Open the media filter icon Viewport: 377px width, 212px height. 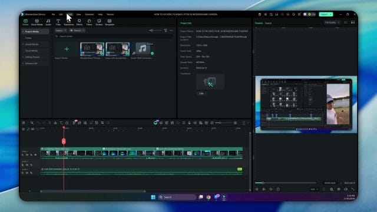click(x=166, y=31)
